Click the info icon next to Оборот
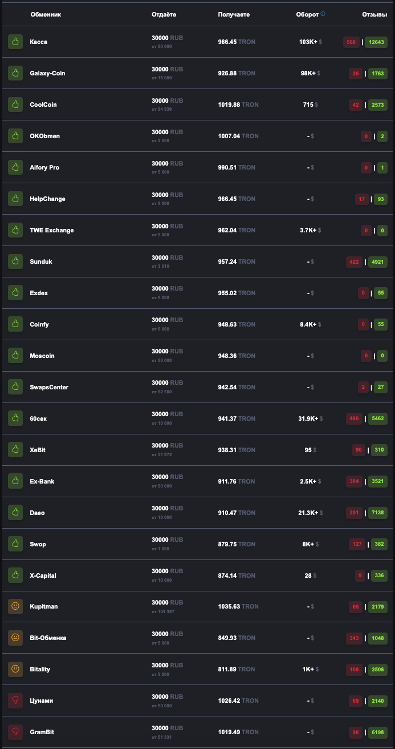 323,14
